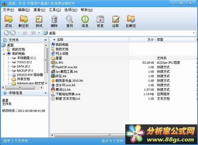Collapse the 详细信息 details panel

coord(46,93)
